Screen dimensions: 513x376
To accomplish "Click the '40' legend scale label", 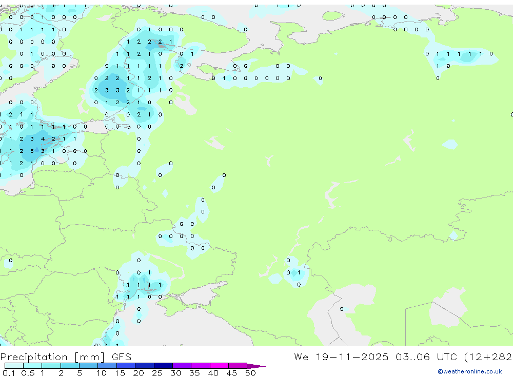I will [x=213, y=373].
